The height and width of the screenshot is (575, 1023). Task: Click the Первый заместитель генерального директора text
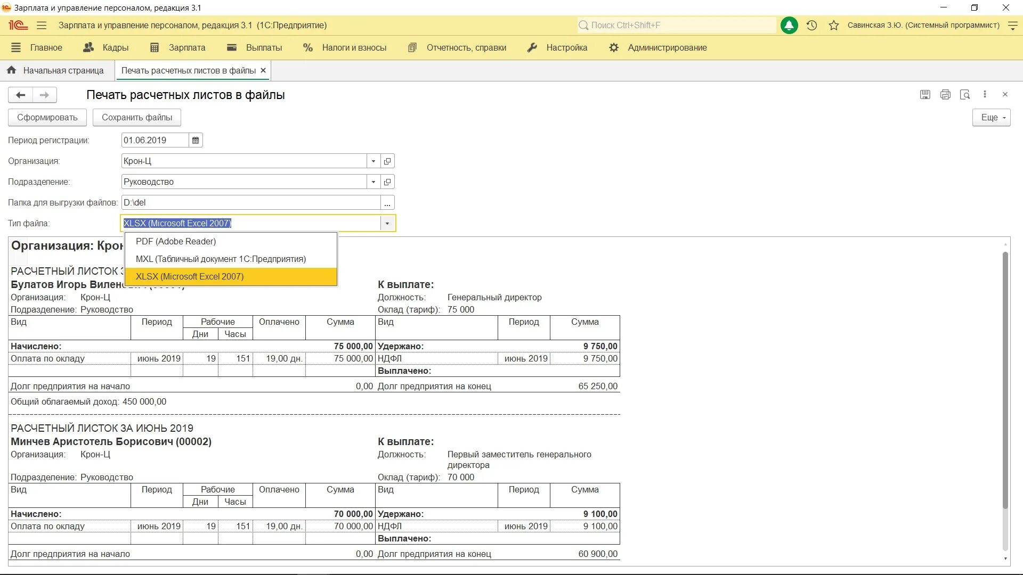(x=519, y=460)
